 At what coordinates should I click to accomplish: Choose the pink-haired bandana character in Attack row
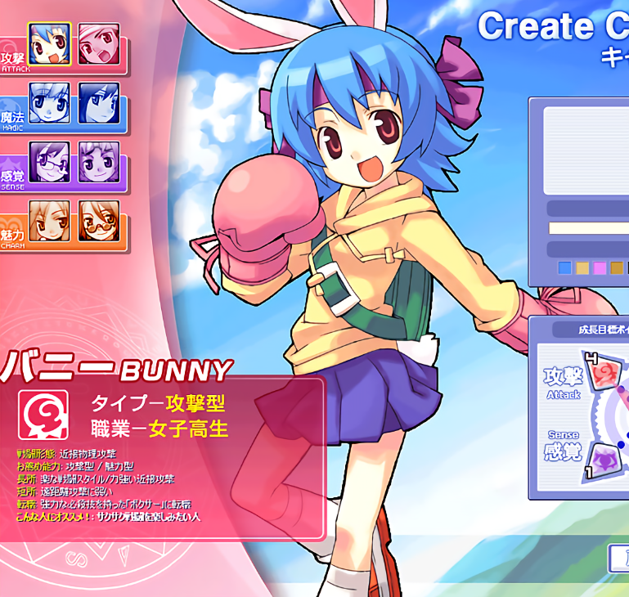[x=99, y=43]
